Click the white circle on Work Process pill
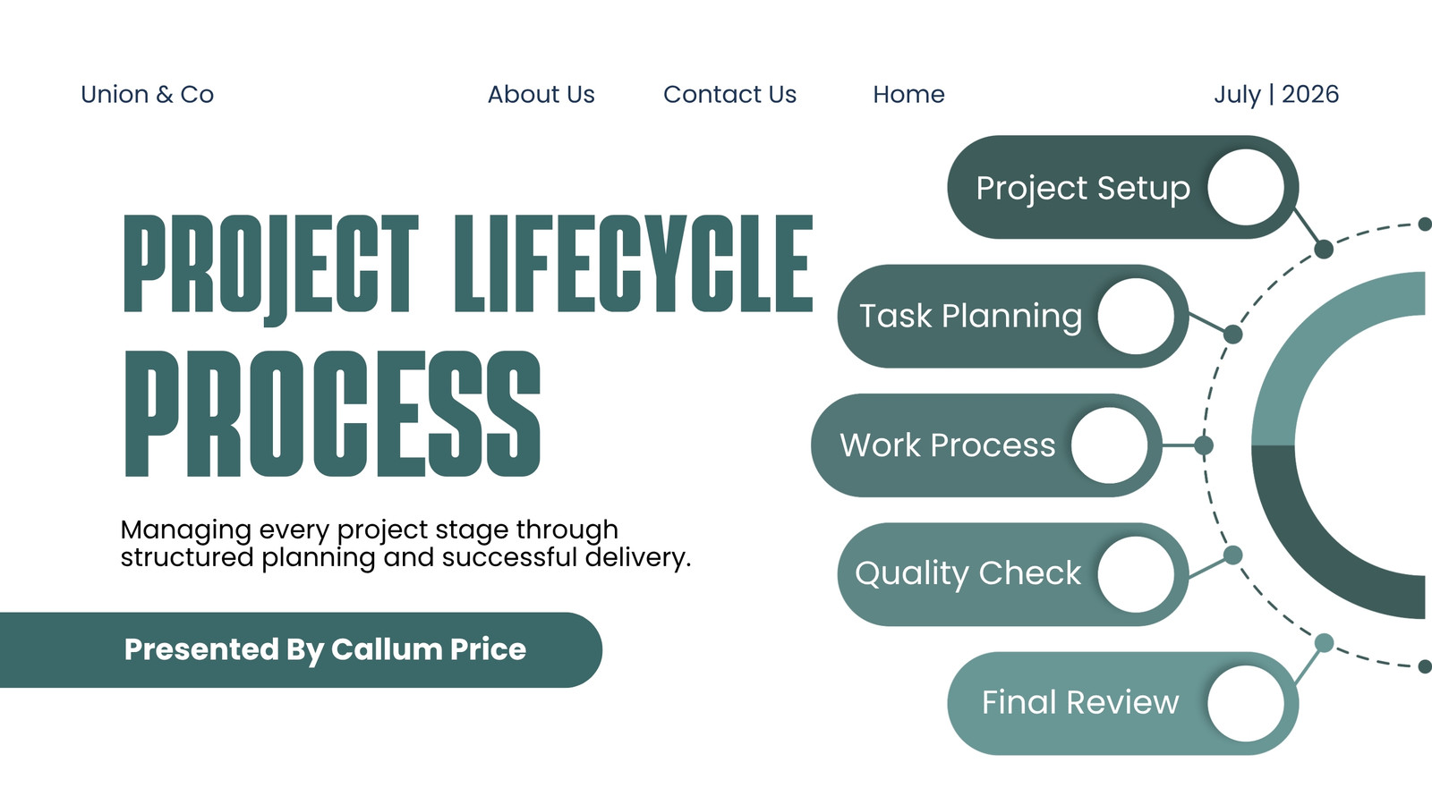This screenshot has width=1432, height=805. tap(1110, 445)
